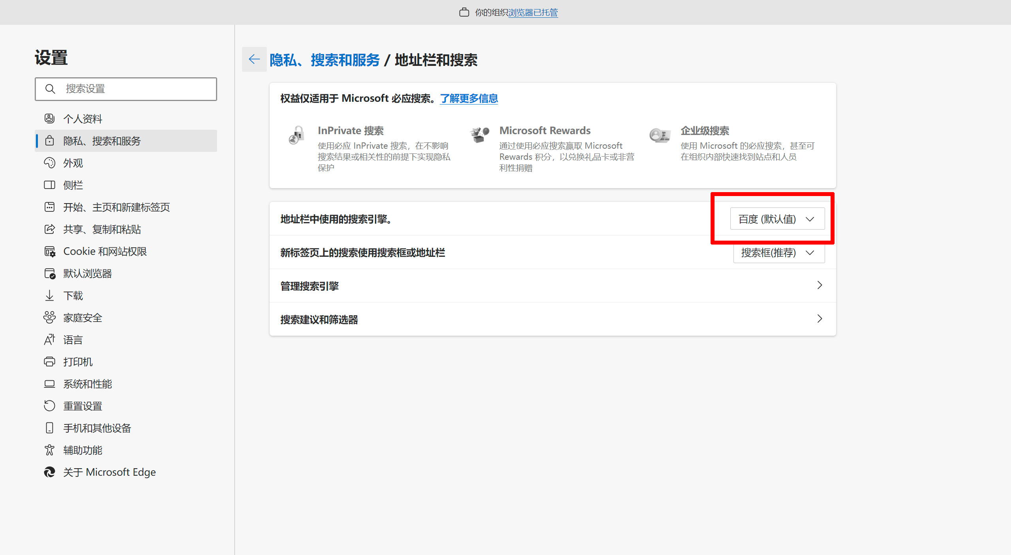Image resolution: width=1011 pixels, height=555 pixels.
Task: Click the 开始、主页和新建标签页 icon
Action: pyautogui.click(x=49, y=207)
